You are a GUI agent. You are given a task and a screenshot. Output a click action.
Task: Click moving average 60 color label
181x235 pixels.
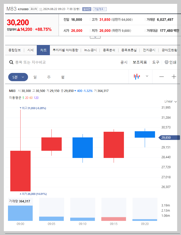point(31,98)
